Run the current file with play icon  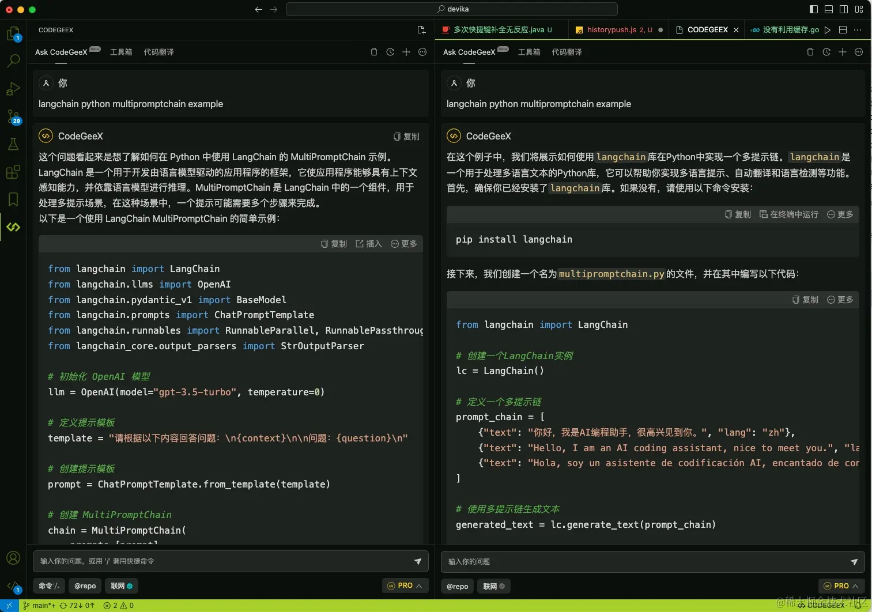click(828, 30)
